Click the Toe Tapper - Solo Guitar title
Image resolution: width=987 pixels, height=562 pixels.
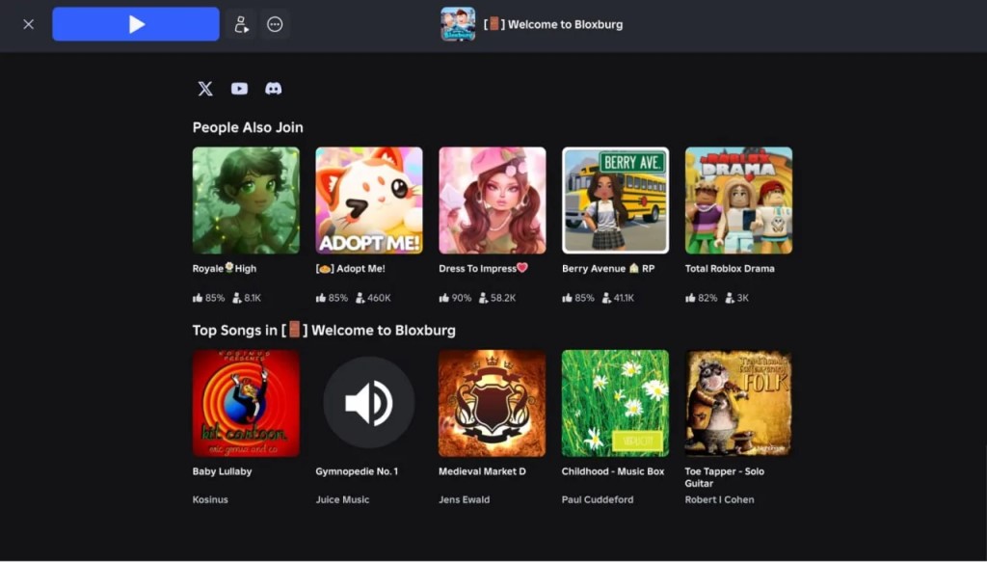[725, 477]
